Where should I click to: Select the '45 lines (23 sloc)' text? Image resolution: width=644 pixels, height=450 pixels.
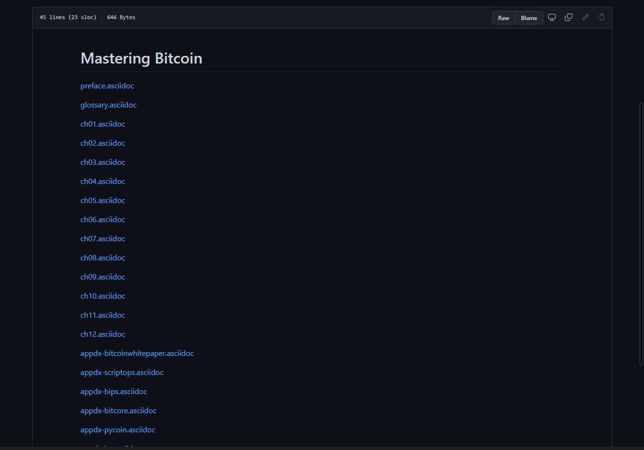click(x=68, y=17)
